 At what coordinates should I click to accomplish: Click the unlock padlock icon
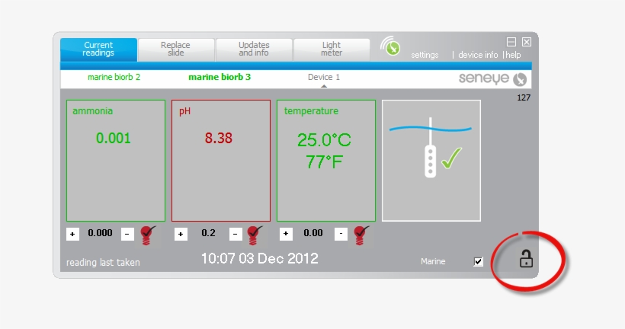click(x=526, y=258)
